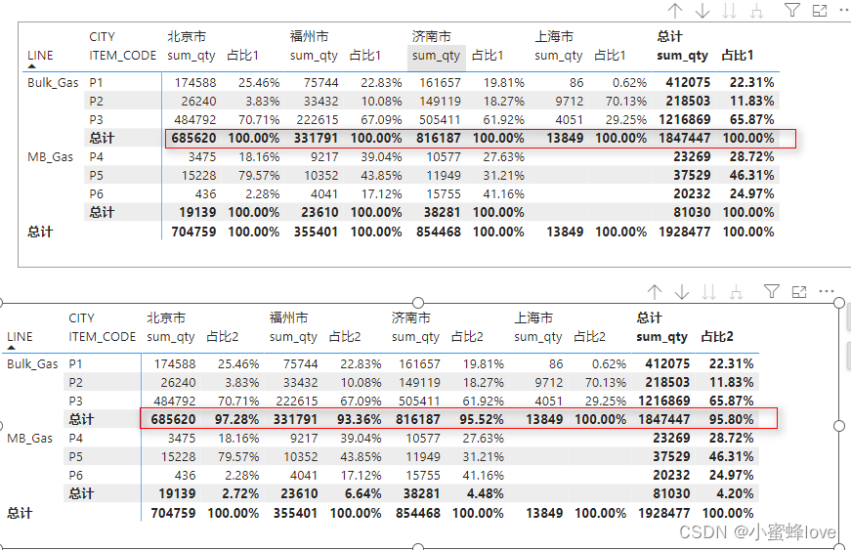The image size is (851, 550).
Task: Click P2 item code in bottom matrix
Action: coord(75,382)
